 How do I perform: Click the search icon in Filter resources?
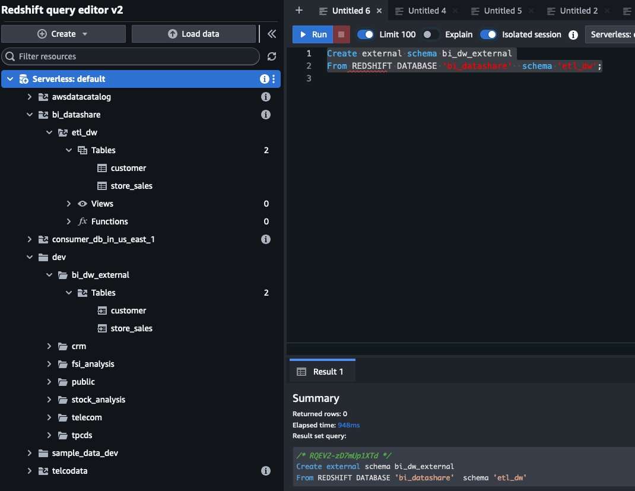(x=11, y=56)
